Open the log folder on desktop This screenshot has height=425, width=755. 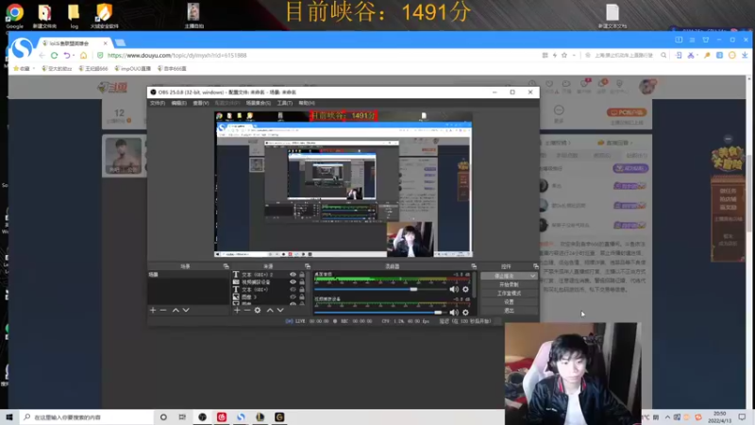point(74,15)
